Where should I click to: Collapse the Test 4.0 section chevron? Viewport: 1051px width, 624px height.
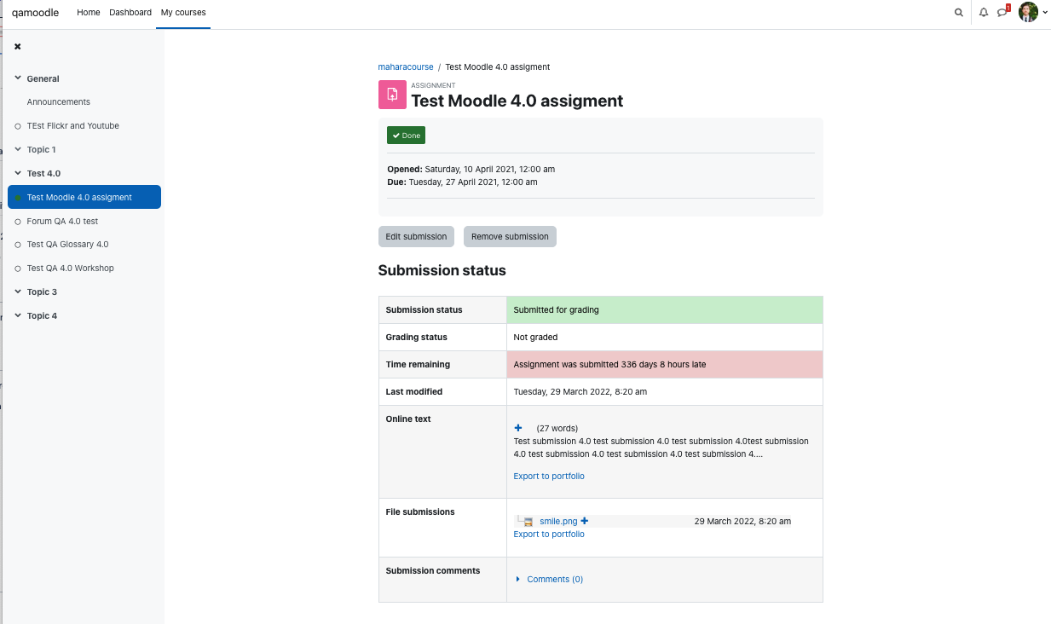click(x=18, y=173)
